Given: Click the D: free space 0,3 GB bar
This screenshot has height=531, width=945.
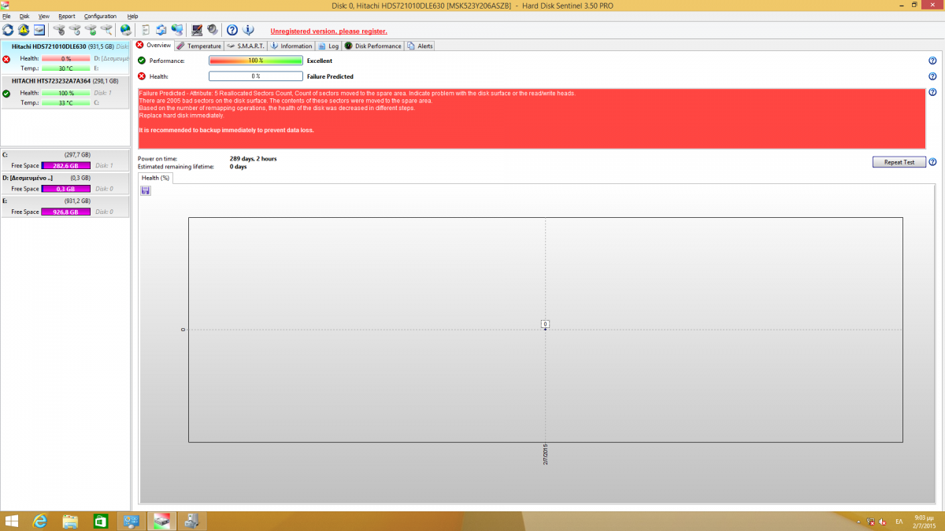Looking at the screenshot, I should click(x=65, y=189).
